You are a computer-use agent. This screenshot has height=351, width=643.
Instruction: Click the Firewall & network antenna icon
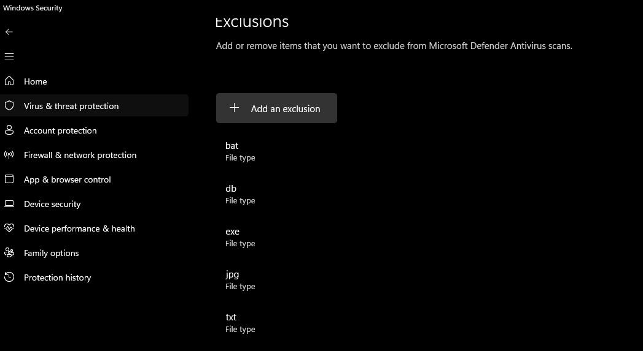coord(9,154)
